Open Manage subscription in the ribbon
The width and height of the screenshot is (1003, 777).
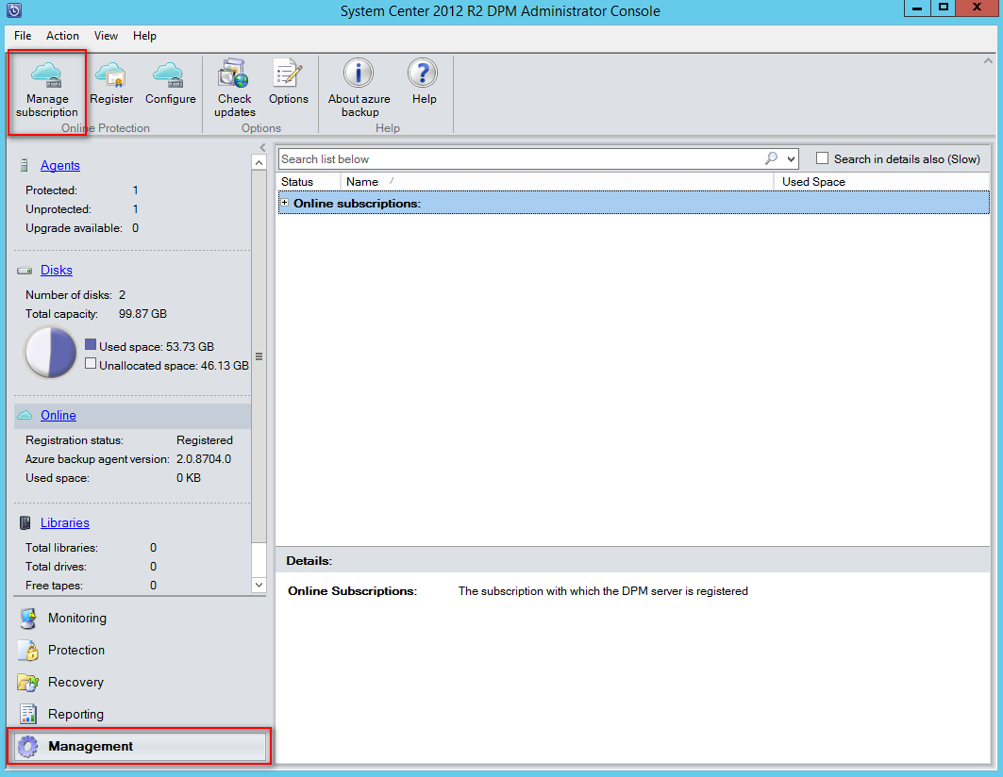46,91
